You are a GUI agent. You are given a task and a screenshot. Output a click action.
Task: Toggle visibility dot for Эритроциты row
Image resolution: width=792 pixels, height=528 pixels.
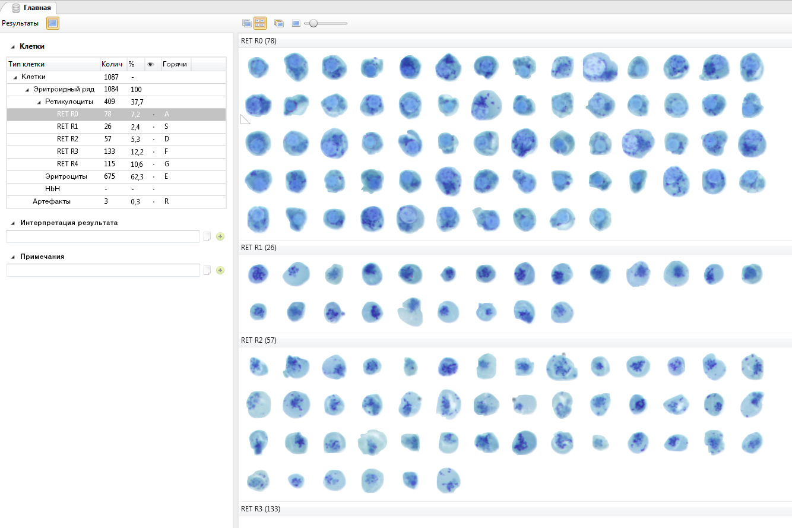click(x=153, y=176)
